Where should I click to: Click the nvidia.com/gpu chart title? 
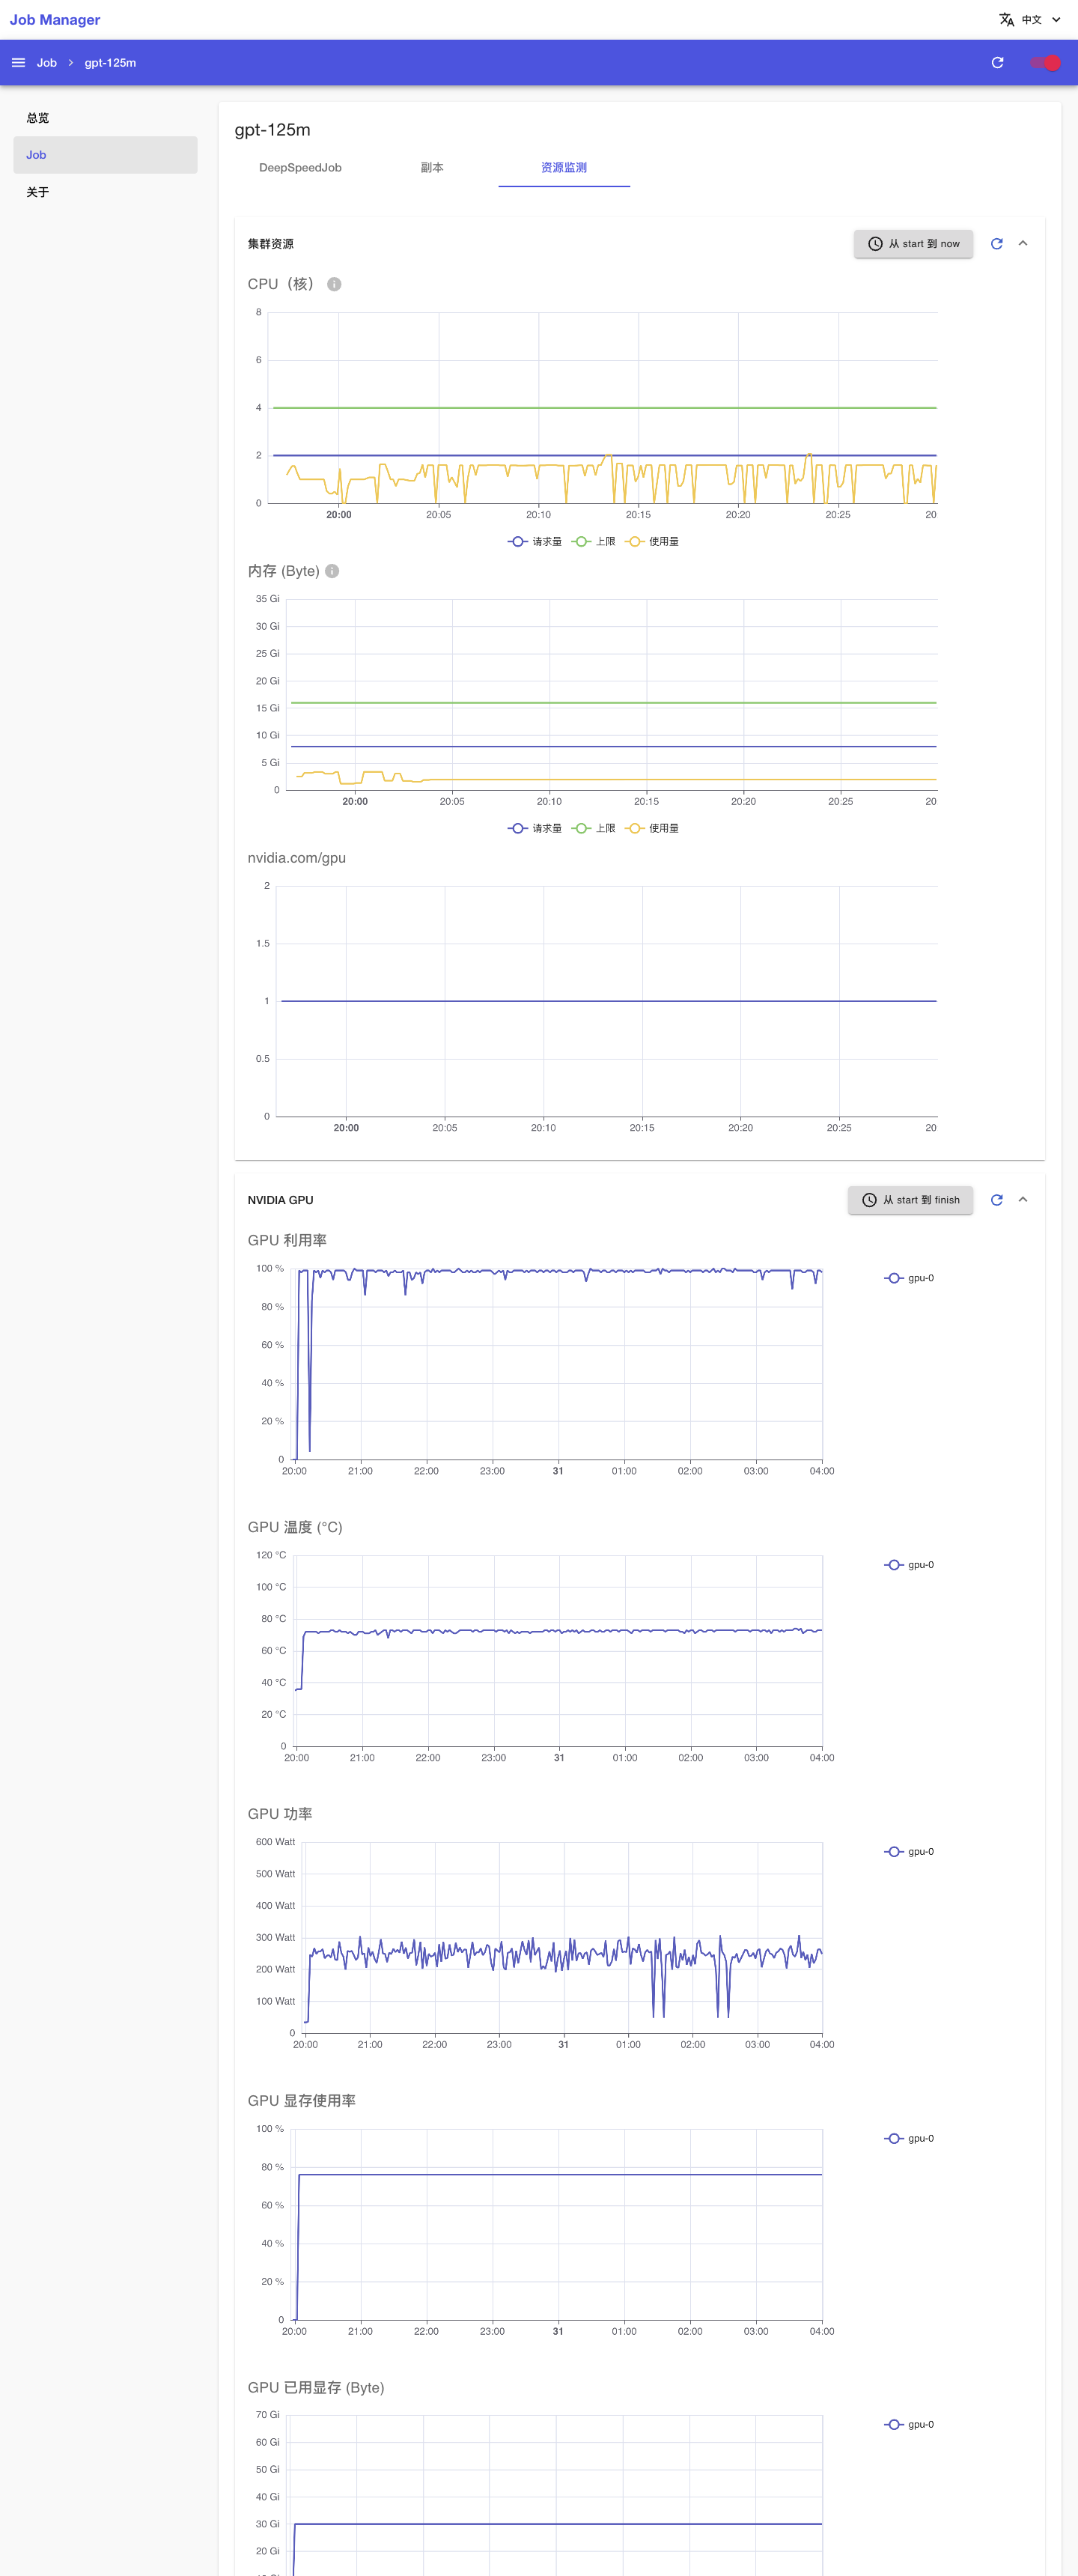click(297, 858)
